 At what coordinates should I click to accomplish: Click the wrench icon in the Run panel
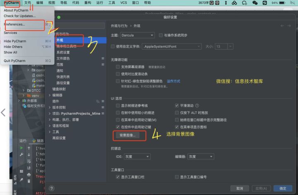[22, 155]
